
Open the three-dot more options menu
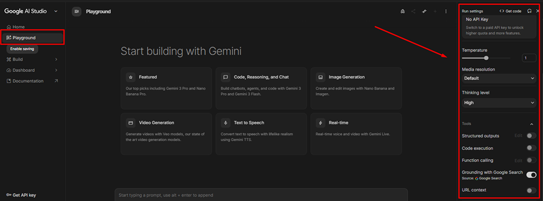click(446, 11)
